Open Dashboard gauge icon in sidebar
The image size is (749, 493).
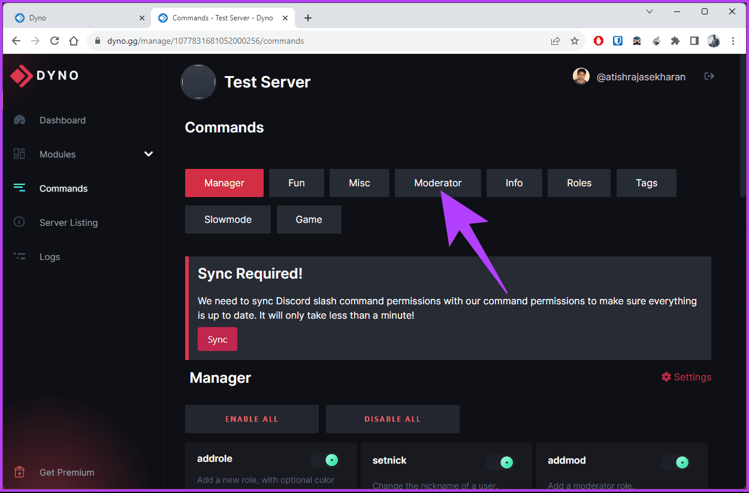tap(19, 120)
